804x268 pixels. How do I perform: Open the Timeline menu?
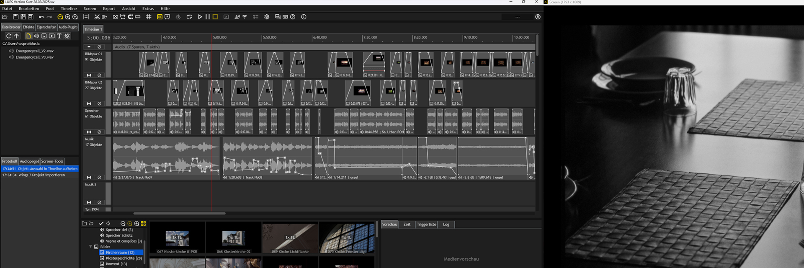point(69,8)
